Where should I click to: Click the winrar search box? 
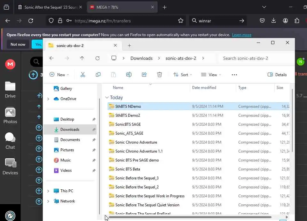218,21
